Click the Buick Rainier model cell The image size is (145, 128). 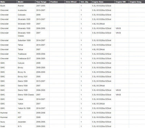pos(26,6)
